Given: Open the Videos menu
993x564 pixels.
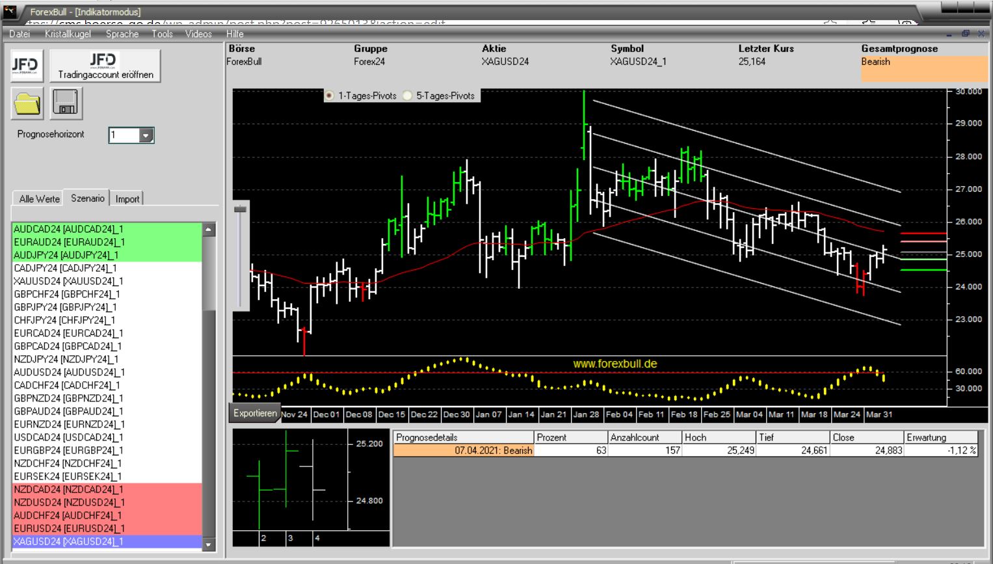Looking at the screenshot, I should (x=198, y=34).
